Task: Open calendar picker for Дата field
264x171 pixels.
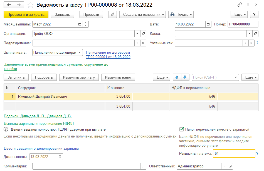Action: [x=208, y=24]
